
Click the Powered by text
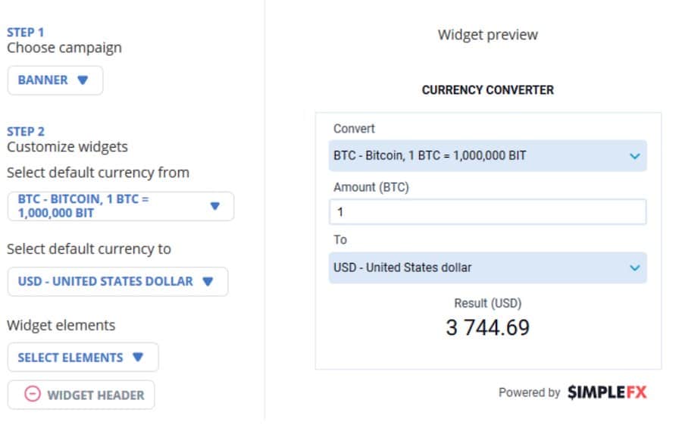coord(529,392)
